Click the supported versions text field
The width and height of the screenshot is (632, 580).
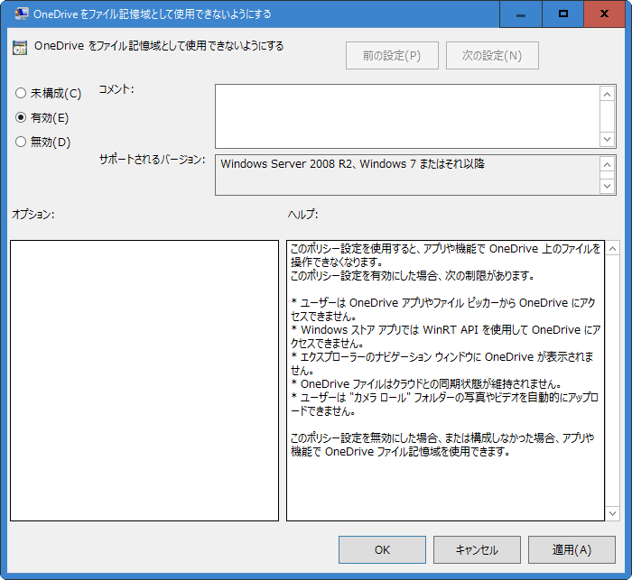click(407, 175)
